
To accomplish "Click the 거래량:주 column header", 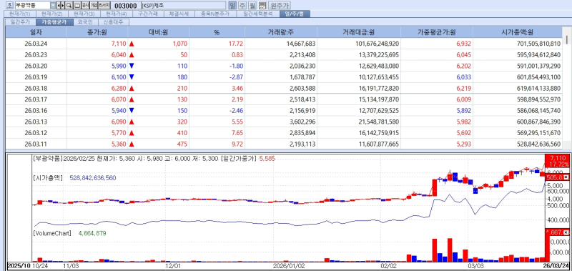I will [281, 32].
